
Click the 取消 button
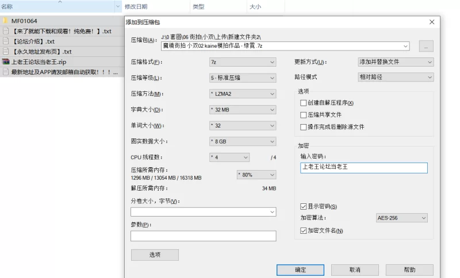point(355,270)
